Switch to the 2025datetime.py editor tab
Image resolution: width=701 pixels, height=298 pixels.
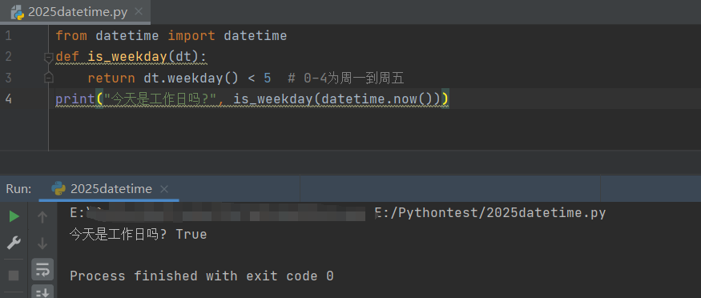coord(75,12)
